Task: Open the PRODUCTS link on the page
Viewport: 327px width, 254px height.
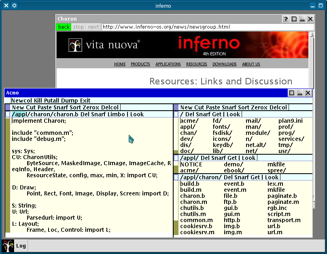Action: point(140,64)
